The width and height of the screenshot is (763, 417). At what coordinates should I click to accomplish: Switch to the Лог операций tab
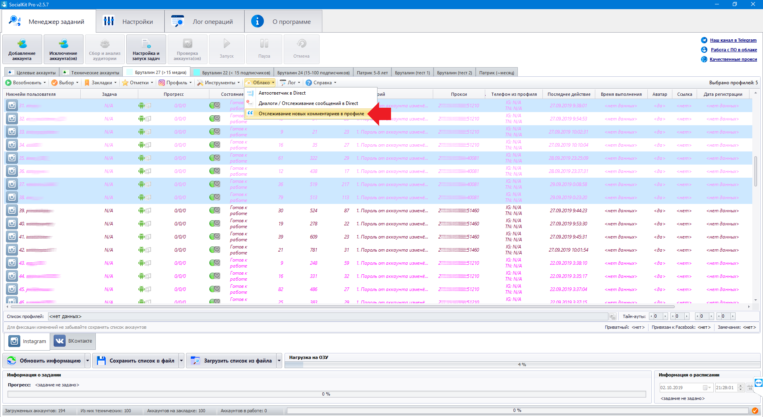click(204, 21)
